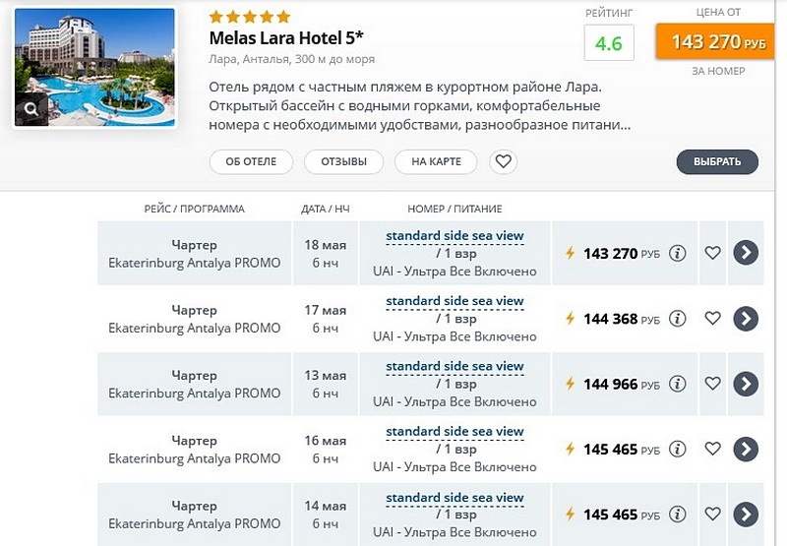
Task: Show price info for 143 270 offer
Action: pyautogui.click(x=678, y=253)
